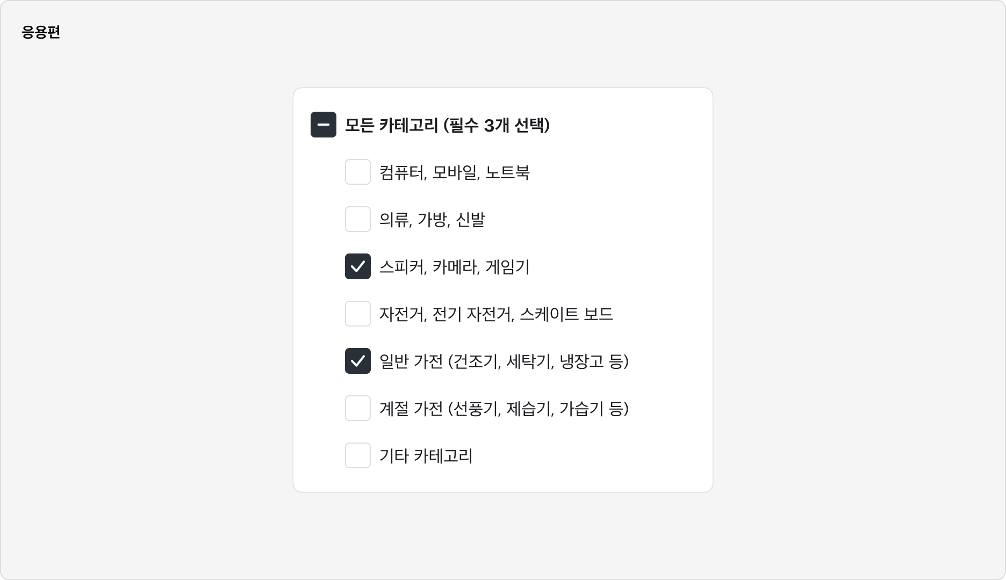Click the text 스피커, 카메라, 게임기
1006x580 pixels.
click(x=454, y=267)
